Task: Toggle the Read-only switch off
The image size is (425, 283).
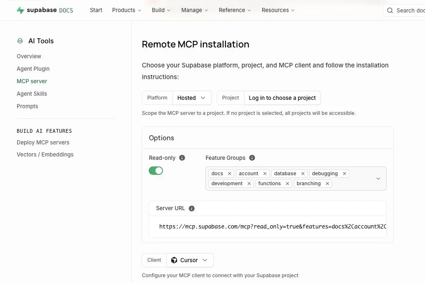Action: point(156,171)
